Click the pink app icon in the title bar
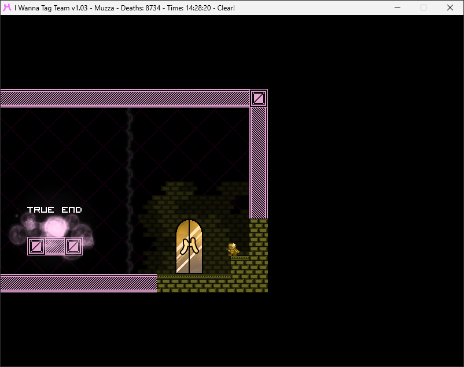 [7, 8]
